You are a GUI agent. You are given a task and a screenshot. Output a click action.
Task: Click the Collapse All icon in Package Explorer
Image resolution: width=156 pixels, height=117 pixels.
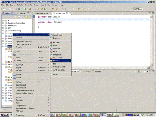pyautogui.click(x=24, y=17)
